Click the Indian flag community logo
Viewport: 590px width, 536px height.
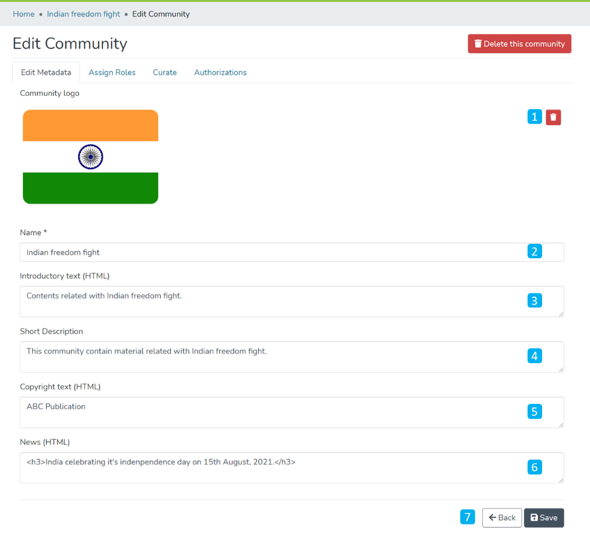pyautogui.click(x=90, y=156)
